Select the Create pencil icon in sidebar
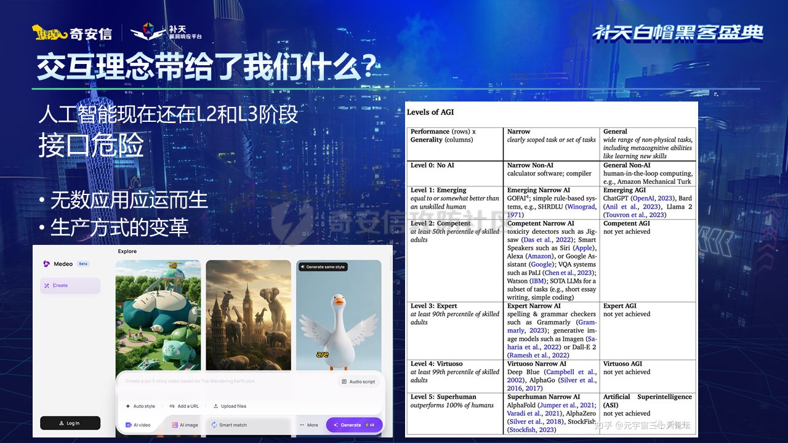Image resolution: width=788 pixels, height=443 pixels. pos(47,285)
